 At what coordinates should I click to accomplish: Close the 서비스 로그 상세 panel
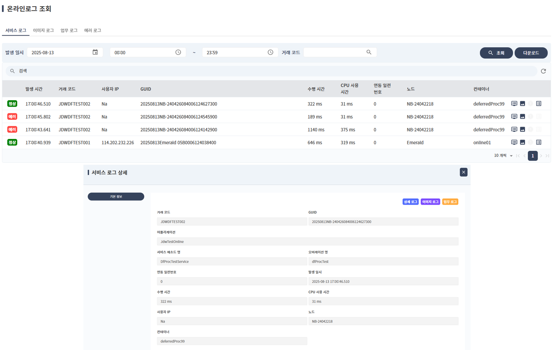click(x=463, y=172)
